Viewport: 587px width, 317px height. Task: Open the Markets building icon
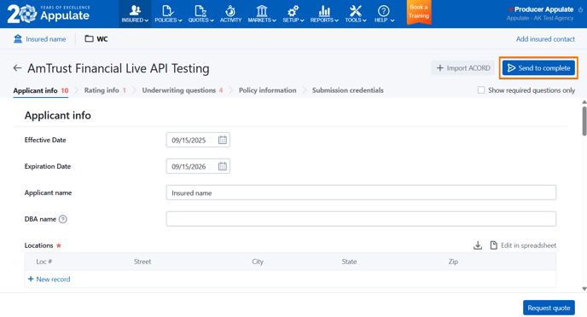point(262,10)
